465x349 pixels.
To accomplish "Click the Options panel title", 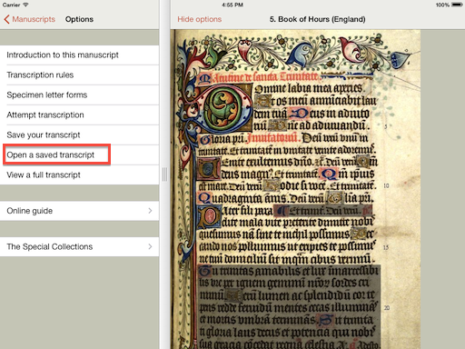I will (79, 19).
